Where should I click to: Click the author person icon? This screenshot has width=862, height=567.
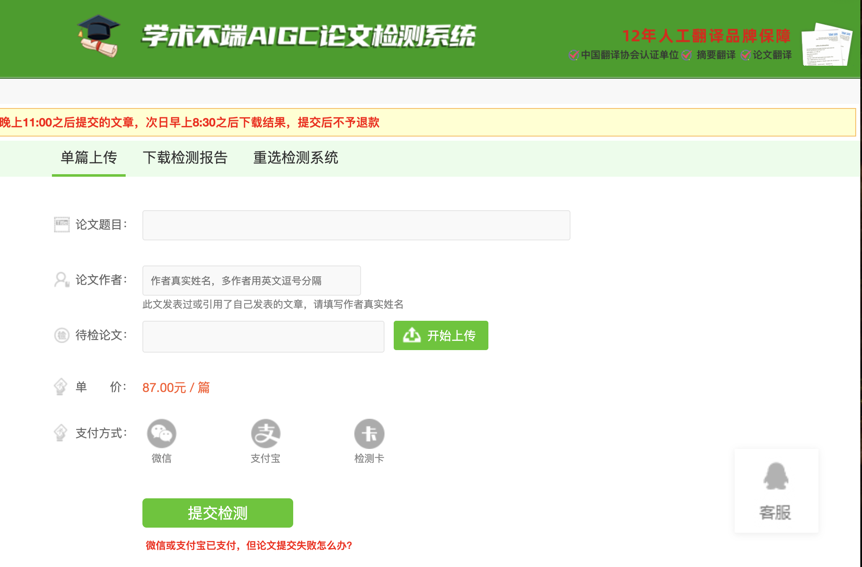(61, 280)
